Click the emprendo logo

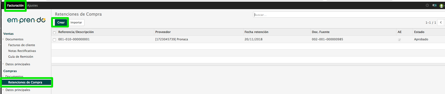(26, 20)
